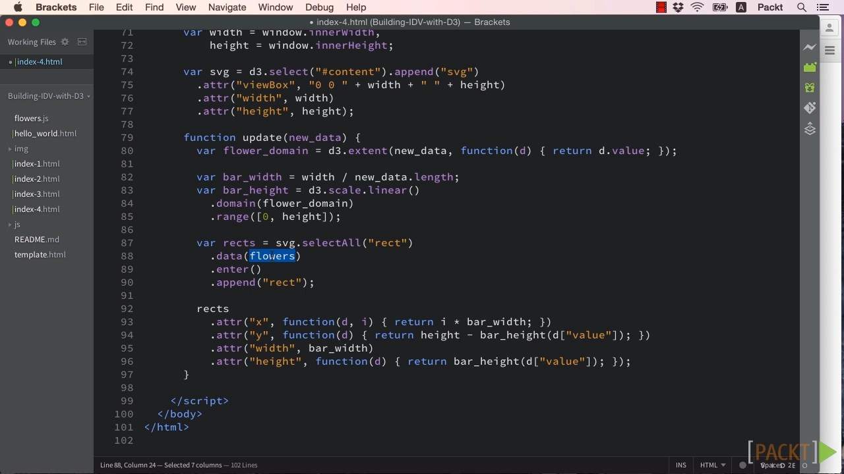The width and height of the screenshot is (844, 474).
Task: Click the gray circle status indicator
Action: [x=742, y=465]
